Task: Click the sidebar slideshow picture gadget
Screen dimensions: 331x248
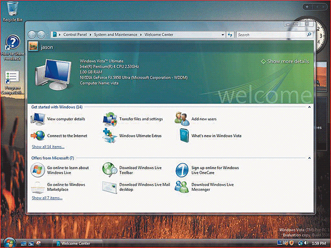Action: (322, 77)
